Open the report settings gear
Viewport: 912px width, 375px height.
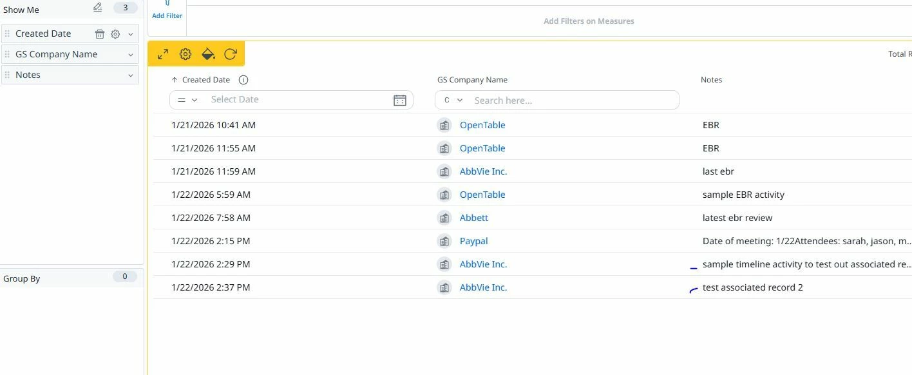tap(185, 54)
